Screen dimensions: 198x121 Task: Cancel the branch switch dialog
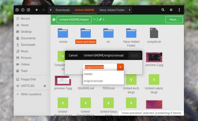(73, 55)
